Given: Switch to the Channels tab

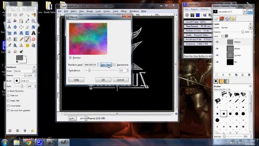Looking at the screenshot, I should (x=222, y=19).
